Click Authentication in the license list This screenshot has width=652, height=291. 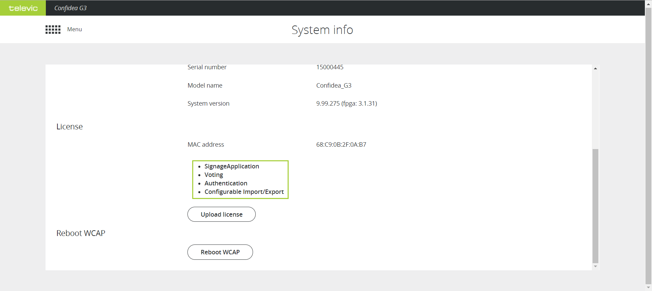click(x=226, y=183)
